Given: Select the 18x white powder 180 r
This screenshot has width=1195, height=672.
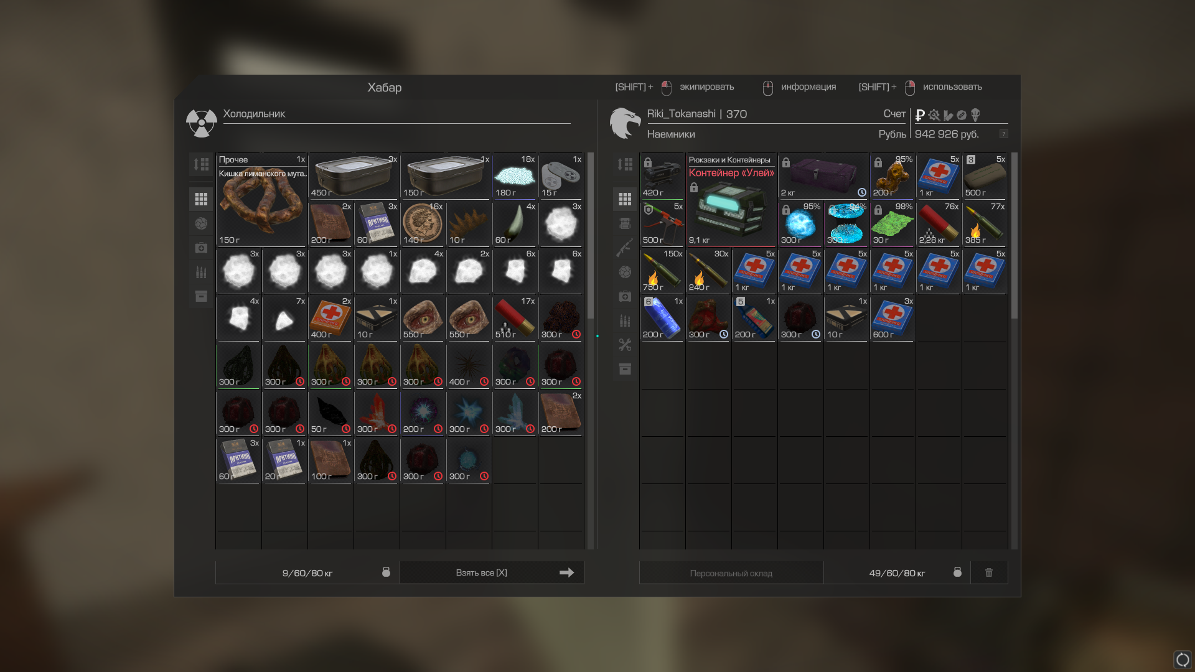Looking at the screenshot, I should (515, 176).
